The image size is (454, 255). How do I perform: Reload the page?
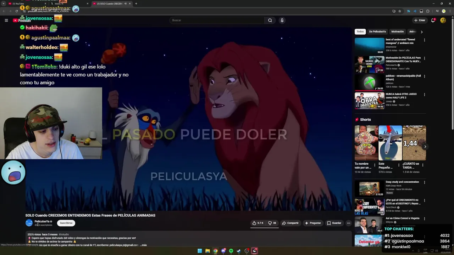coord(17,11)
